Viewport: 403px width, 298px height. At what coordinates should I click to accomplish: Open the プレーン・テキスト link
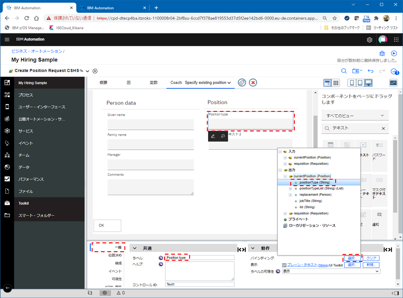point(302,265)
